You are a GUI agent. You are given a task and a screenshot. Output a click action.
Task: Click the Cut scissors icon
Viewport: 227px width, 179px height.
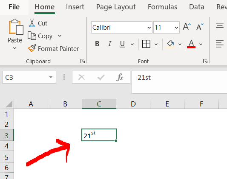(32, 23)
